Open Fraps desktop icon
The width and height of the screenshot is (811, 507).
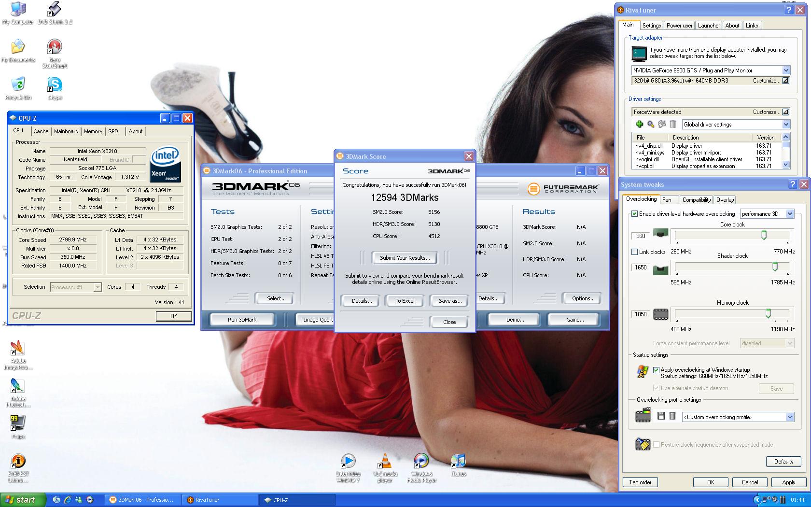18,427
